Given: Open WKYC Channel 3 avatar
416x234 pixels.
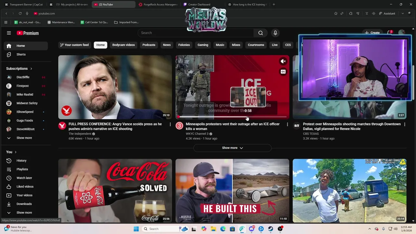Looking at the screenshot, I should point(179,125).
